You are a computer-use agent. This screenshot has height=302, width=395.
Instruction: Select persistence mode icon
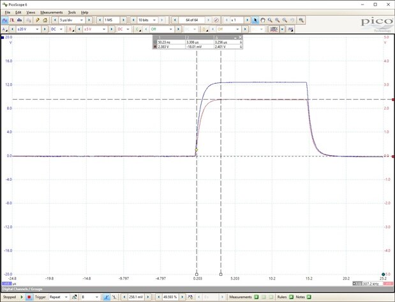pos(13,20)
